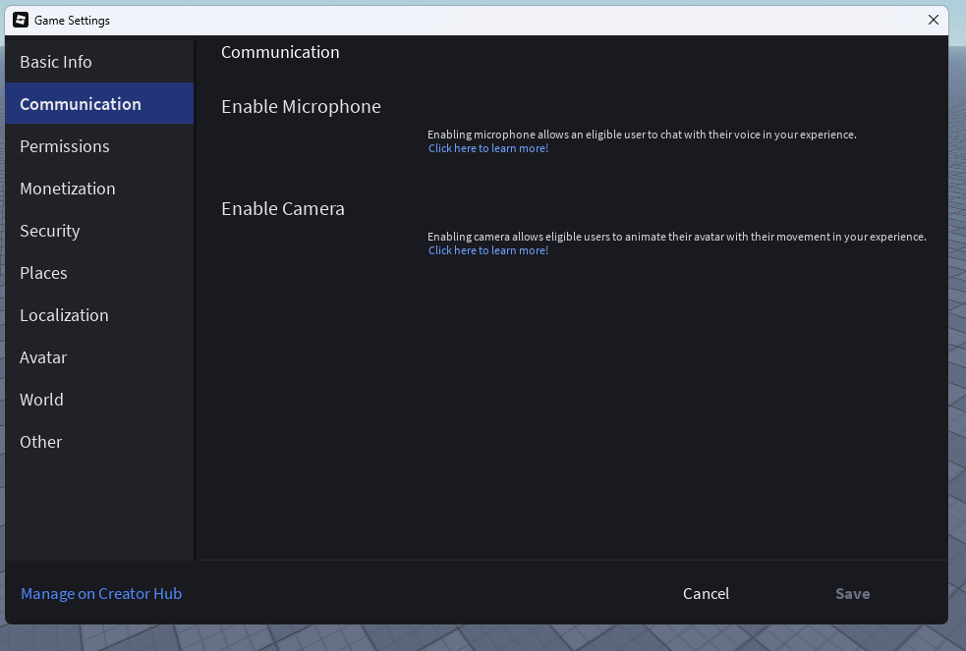Switch to the Basic Info settings page

click(x=55, y=61)
